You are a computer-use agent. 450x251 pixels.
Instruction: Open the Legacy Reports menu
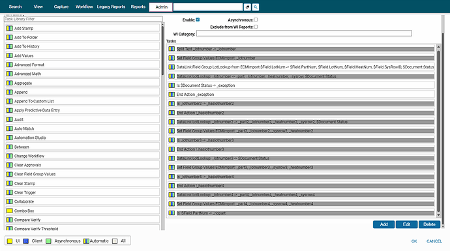111,7
